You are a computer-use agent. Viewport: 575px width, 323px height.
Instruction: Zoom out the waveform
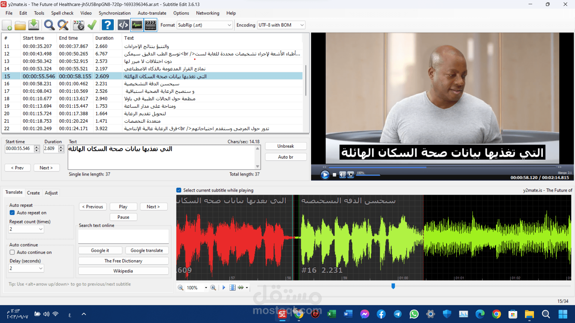[x=181, y=288]
